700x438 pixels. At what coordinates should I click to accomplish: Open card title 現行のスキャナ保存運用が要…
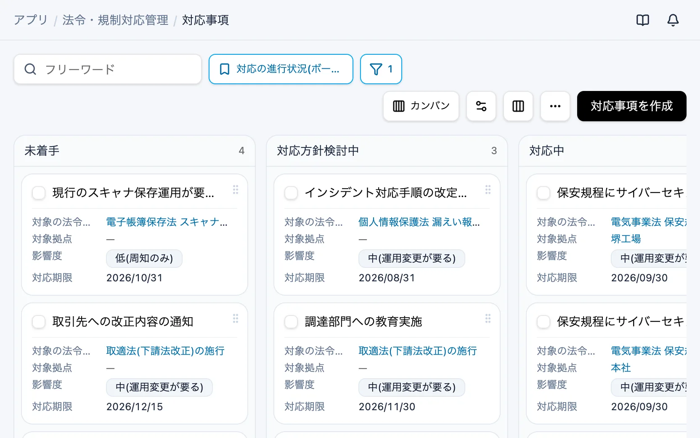[x=133, y=193]
